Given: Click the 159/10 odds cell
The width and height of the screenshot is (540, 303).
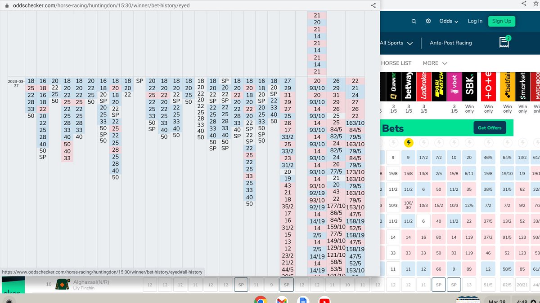Looking at the screenshot, I should point(336,227).
